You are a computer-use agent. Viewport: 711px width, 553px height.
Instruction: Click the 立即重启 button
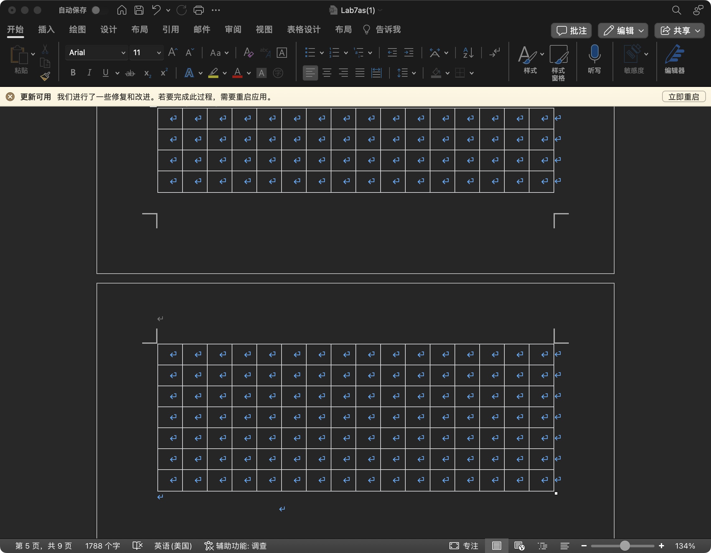click(x=683, y=97)
